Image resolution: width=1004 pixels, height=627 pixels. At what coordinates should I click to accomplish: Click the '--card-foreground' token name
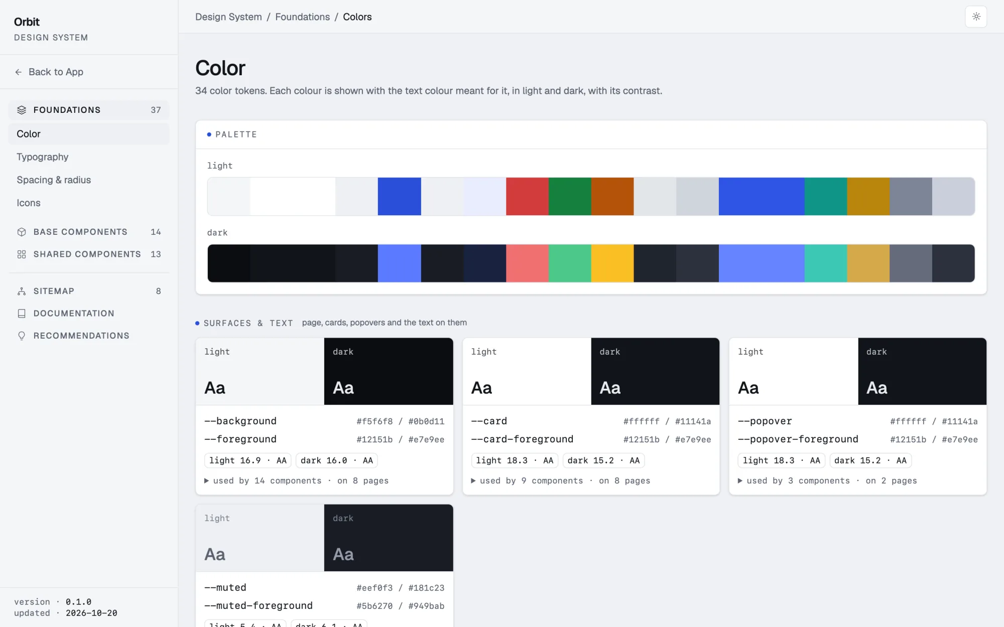coord(522,439)
